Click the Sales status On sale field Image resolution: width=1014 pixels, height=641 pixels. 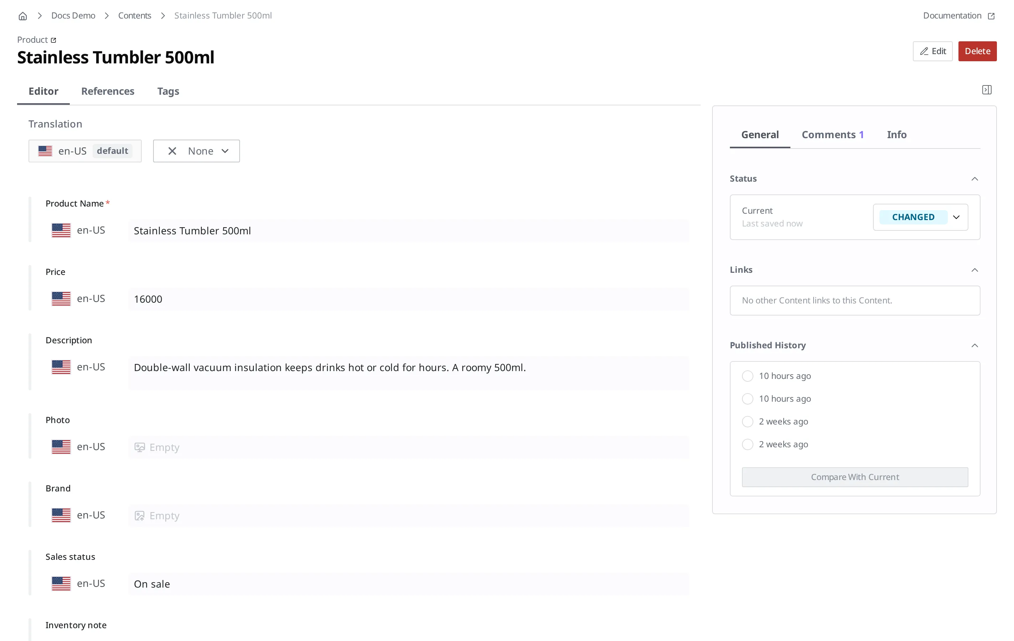pyautogui.click(x=408, y=584)
